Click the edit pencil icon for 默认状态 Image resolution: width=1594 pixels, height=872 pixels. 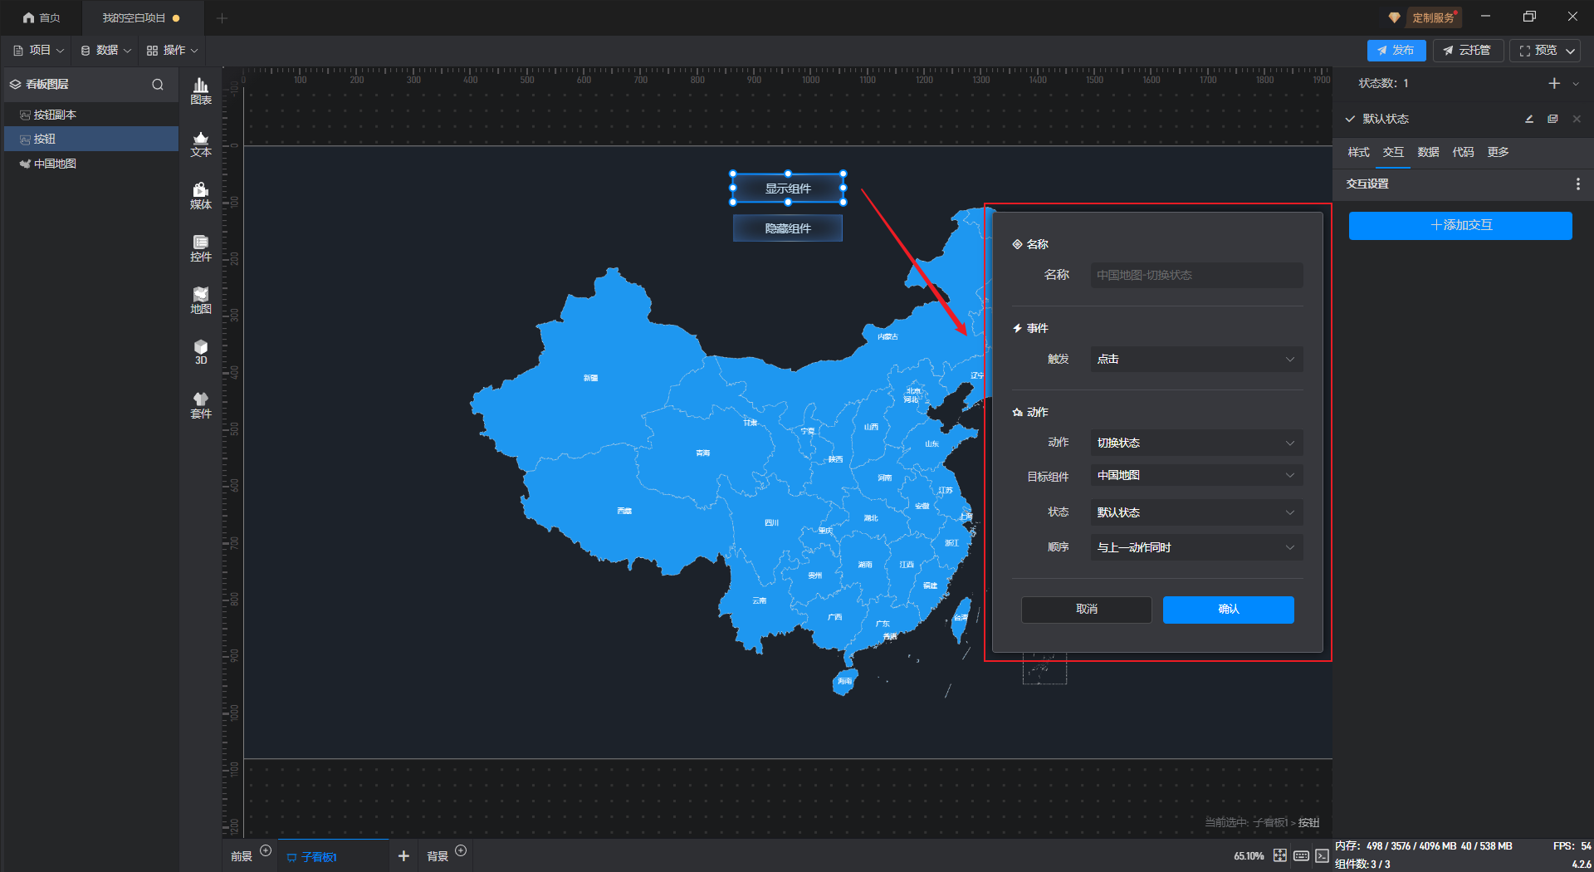tap(1529, 119)
